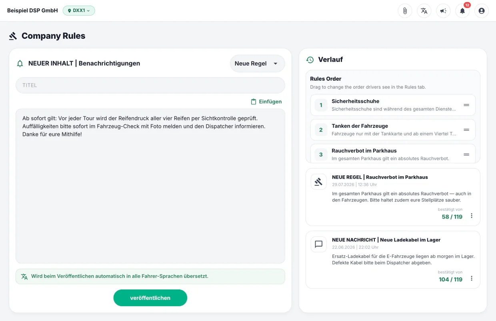
Task: Open the three-dot menu of NEUE NACHRICHT card
Action: pos(472,279)
